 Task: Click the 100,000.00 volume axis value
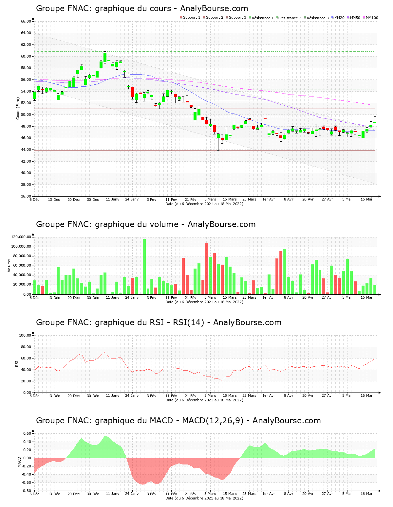[x=21, y=247]
